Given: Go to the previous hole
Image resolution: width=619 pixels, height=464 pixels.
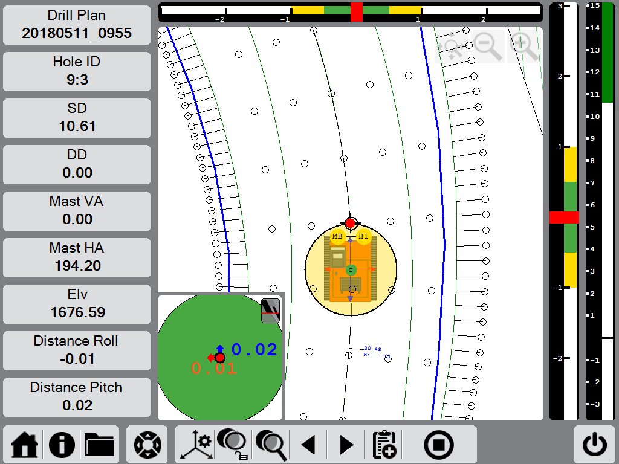Looking at the screenshot, I should coord(308,444).
